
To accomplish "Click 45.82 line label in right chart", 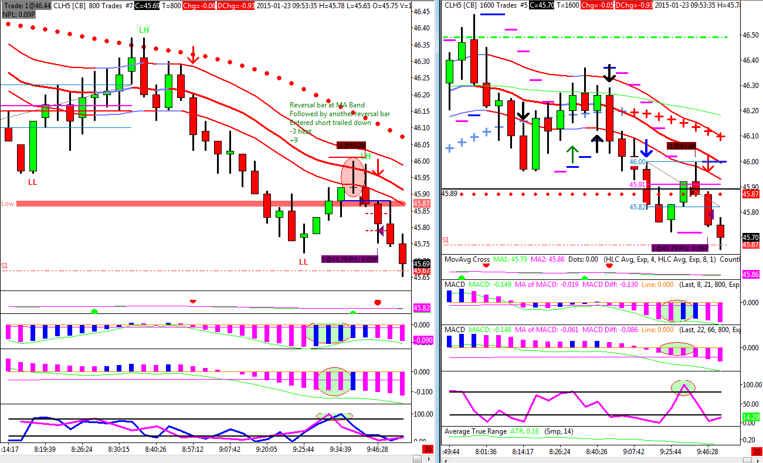I will 637,207.
